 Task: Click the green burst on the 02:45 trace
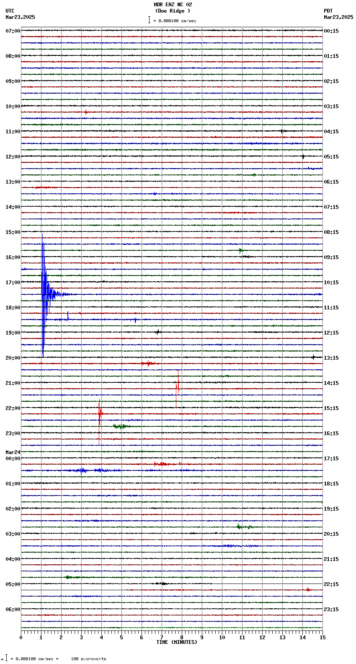click(244, 527)
